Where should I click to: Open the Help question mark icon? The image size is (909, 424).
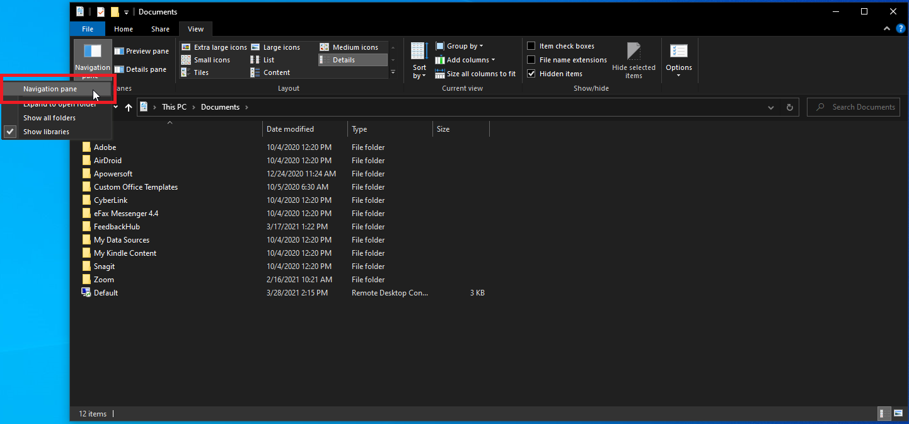[900, 29]
